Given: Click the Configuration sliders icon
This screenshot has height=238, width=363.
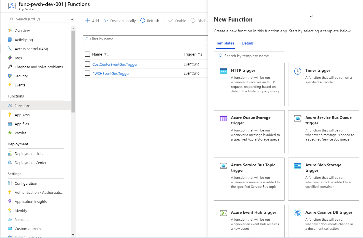Looking at the screenshot, I should [x=10, y=183].
